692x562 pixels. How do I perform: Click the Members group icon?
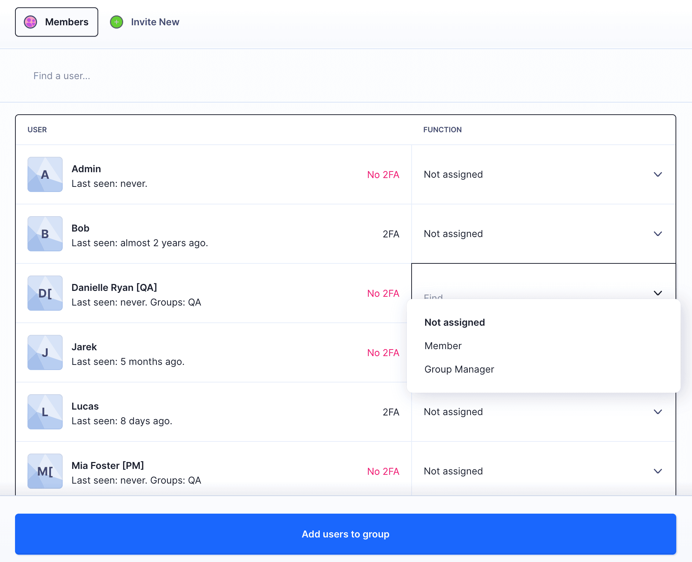30,22
